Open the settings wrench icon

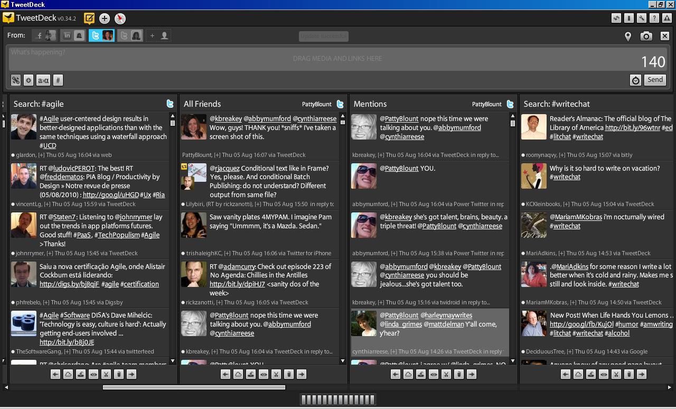(642, 18)
